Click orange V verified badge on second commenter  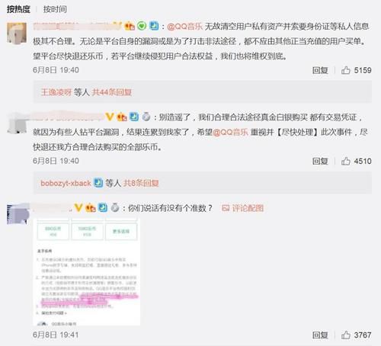pos(110,117)
